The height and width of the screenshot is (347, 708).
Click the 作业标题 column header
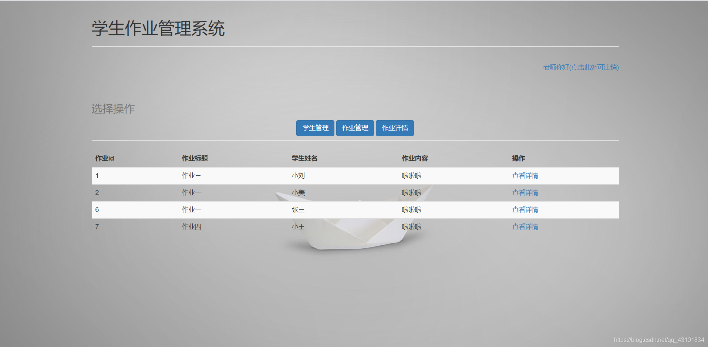(195, 158)
